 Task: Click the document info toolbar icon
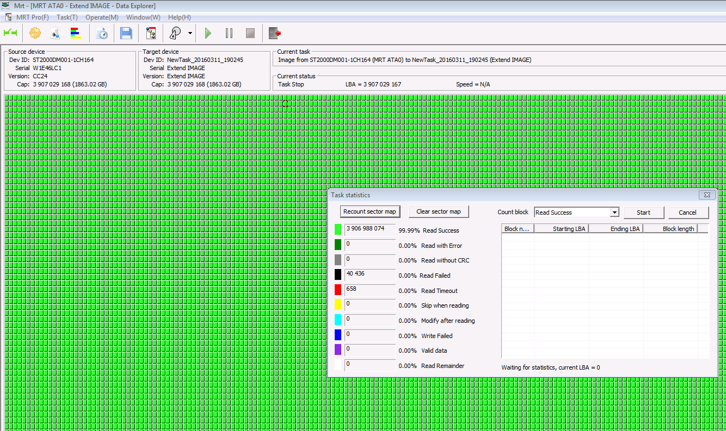(x=55, y=33)
